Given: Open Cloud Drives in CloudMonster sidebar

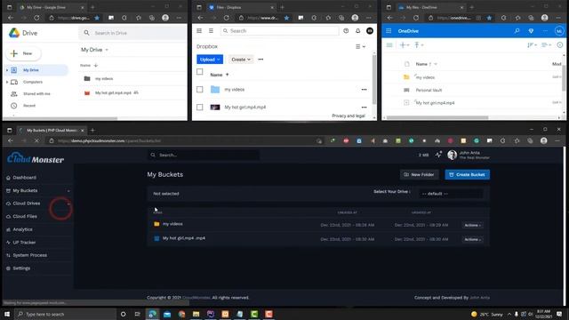Looking at the screenshot, I should (27, 204).
